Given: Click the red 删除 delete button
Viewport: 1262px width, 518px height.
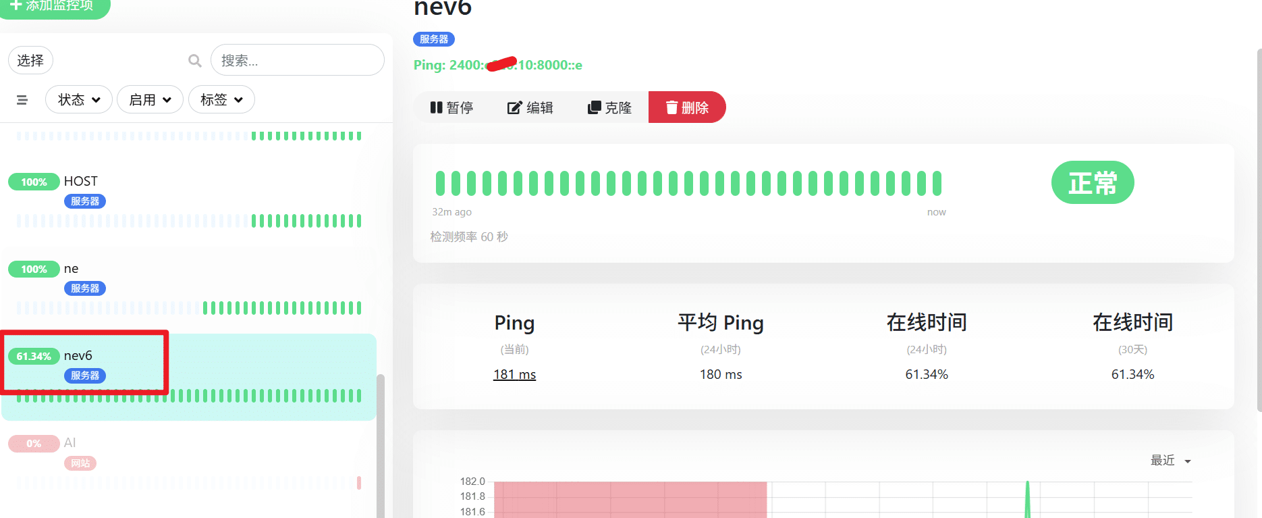Looking at the screenshot, I should click(x=687, y=107).
